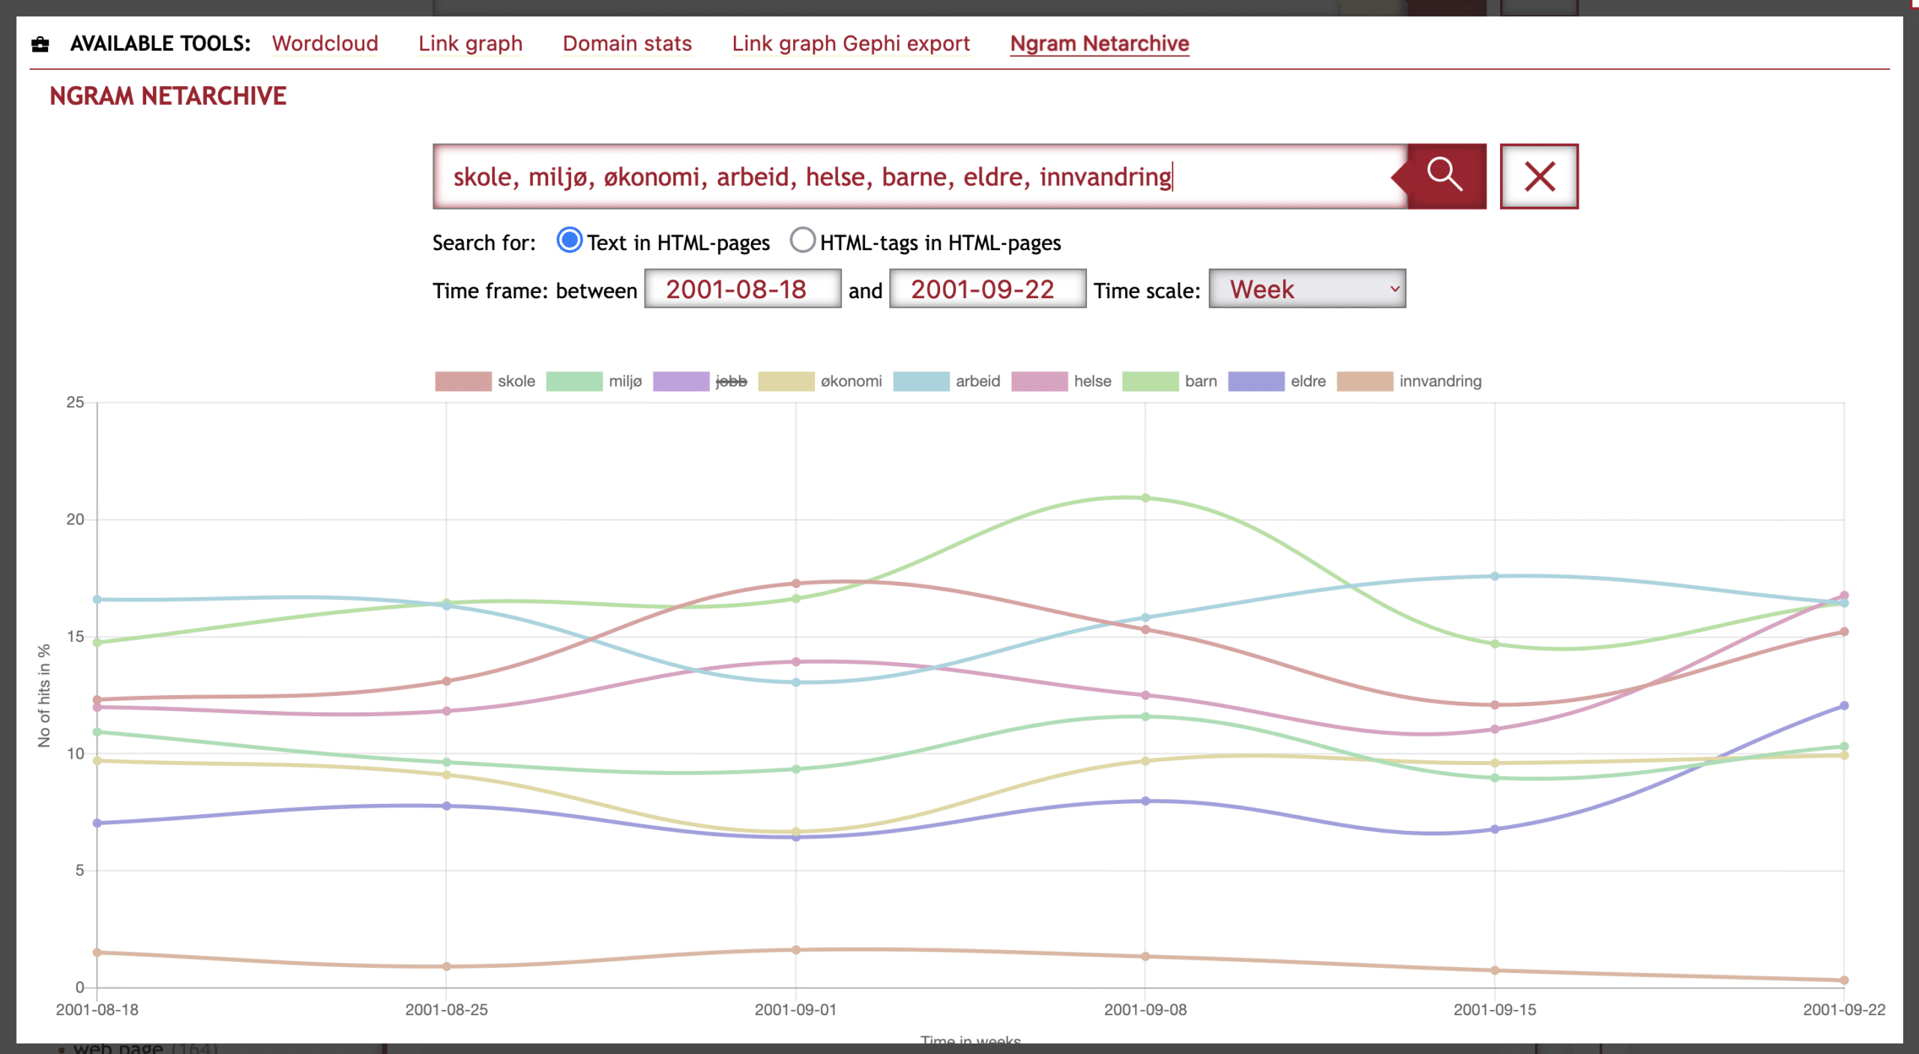Viewport: 1919px width, 1054px height.
Task: Re-enable the crossed-out jobb legend entry
Action: click(x=730, y=381)
